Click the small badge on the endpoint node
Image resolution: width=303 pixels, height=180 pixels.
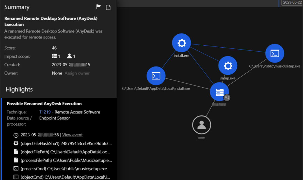tap(227, 97)
